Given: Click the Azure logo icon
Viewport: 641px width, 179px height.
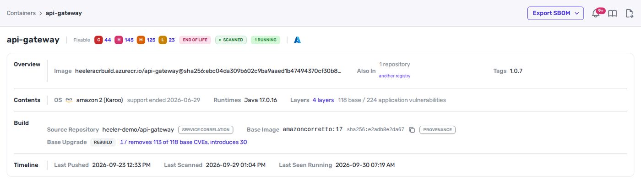Looking at the screenshot, I should click(x=297, y=40).
